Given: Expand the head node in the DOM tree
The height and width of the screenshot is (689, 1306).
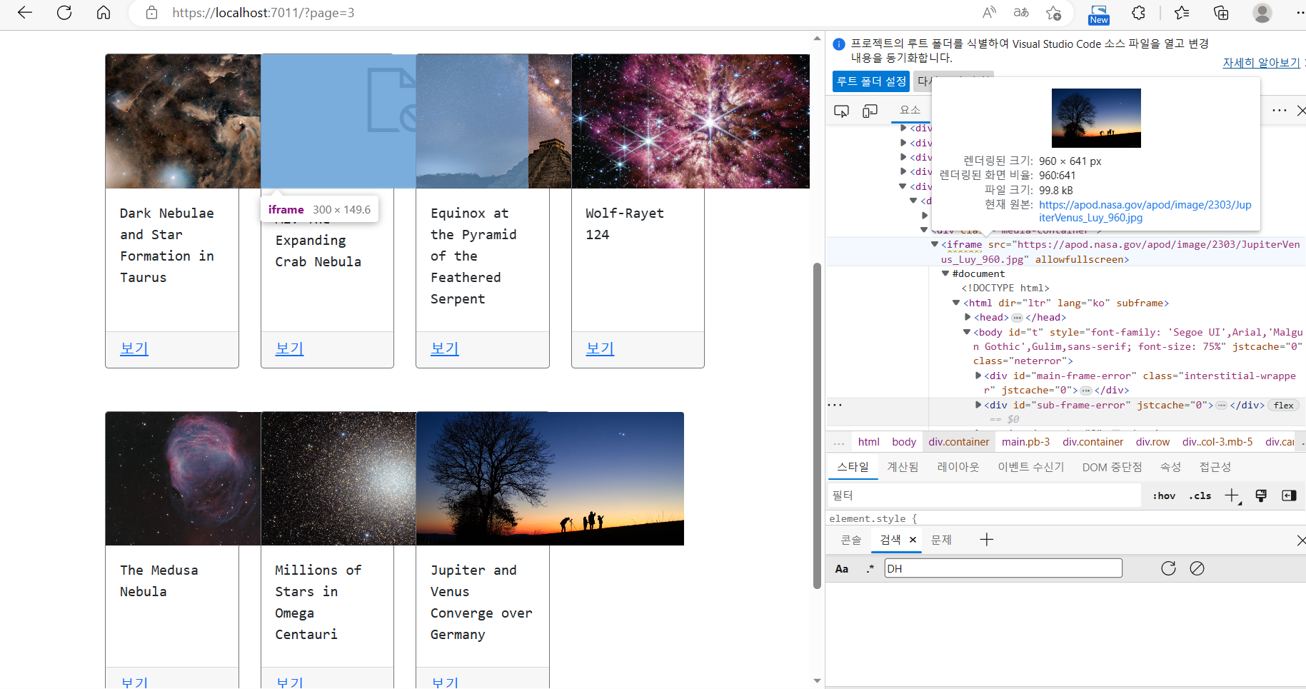Looking at the screenshot, I should (x=968, y=317).
